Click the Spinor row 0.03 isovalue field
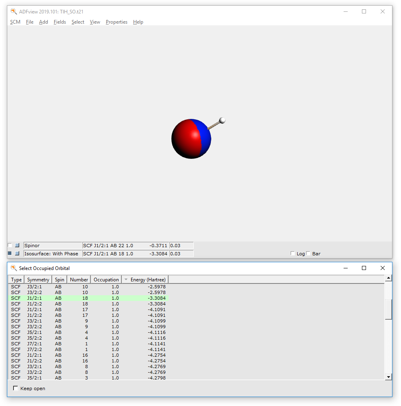 pos(181,246)
